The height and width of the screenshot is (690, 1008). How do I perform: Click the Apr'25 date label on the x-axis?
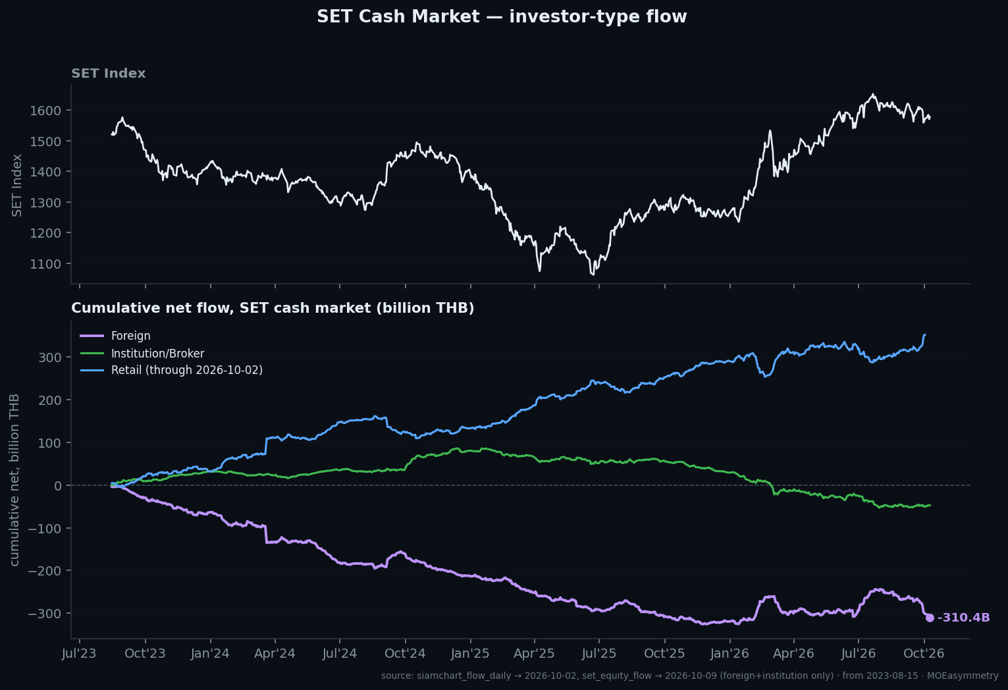coord(535,654)
